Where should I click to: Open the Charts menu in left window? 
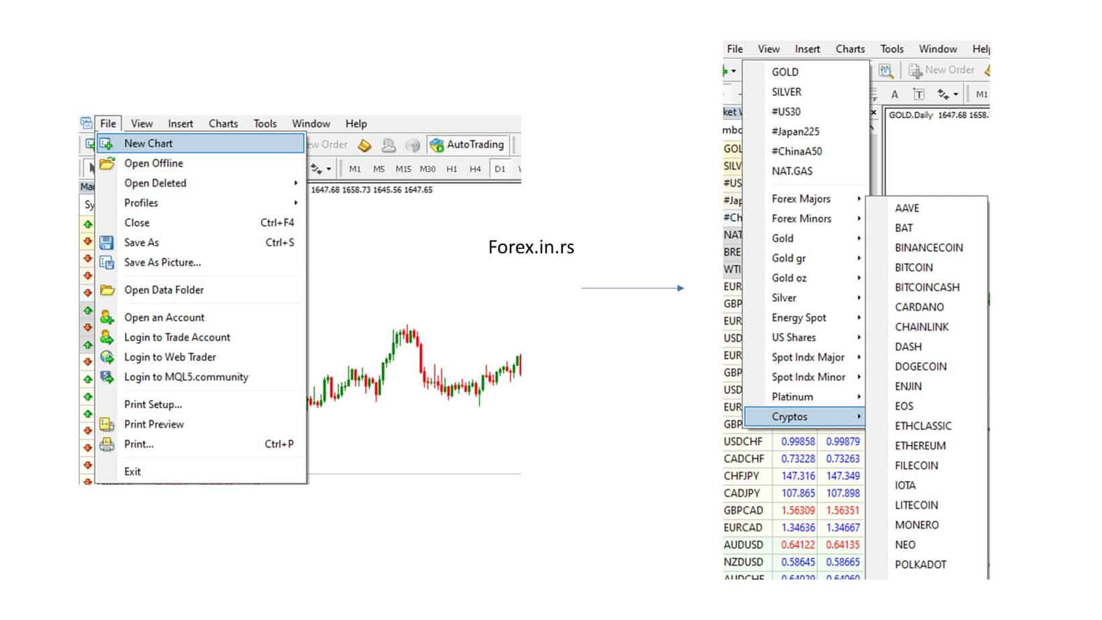223,123
